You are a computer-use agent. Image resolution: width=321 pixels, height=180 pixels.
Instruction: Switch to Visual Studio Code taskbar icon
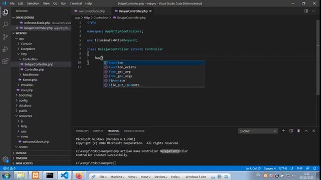click(64, 175)
